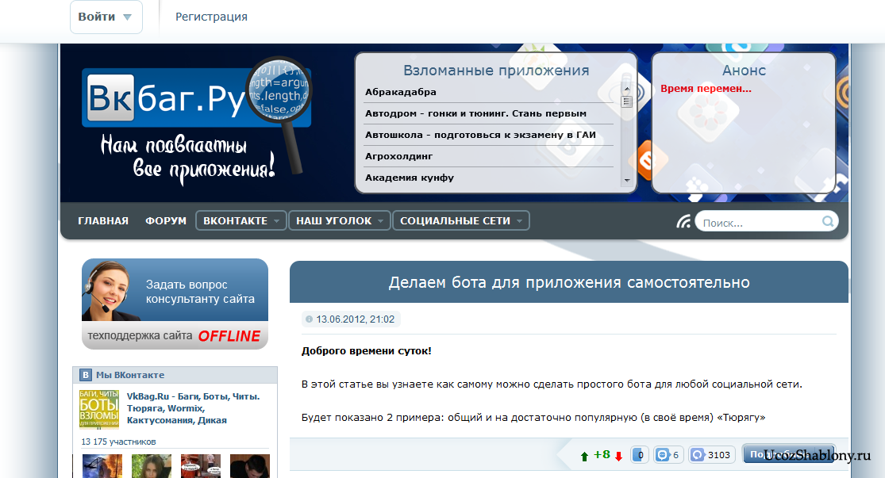Click the article title Делаем бота для приложения
The image size is (885, 478).
[x=569, y=282]
